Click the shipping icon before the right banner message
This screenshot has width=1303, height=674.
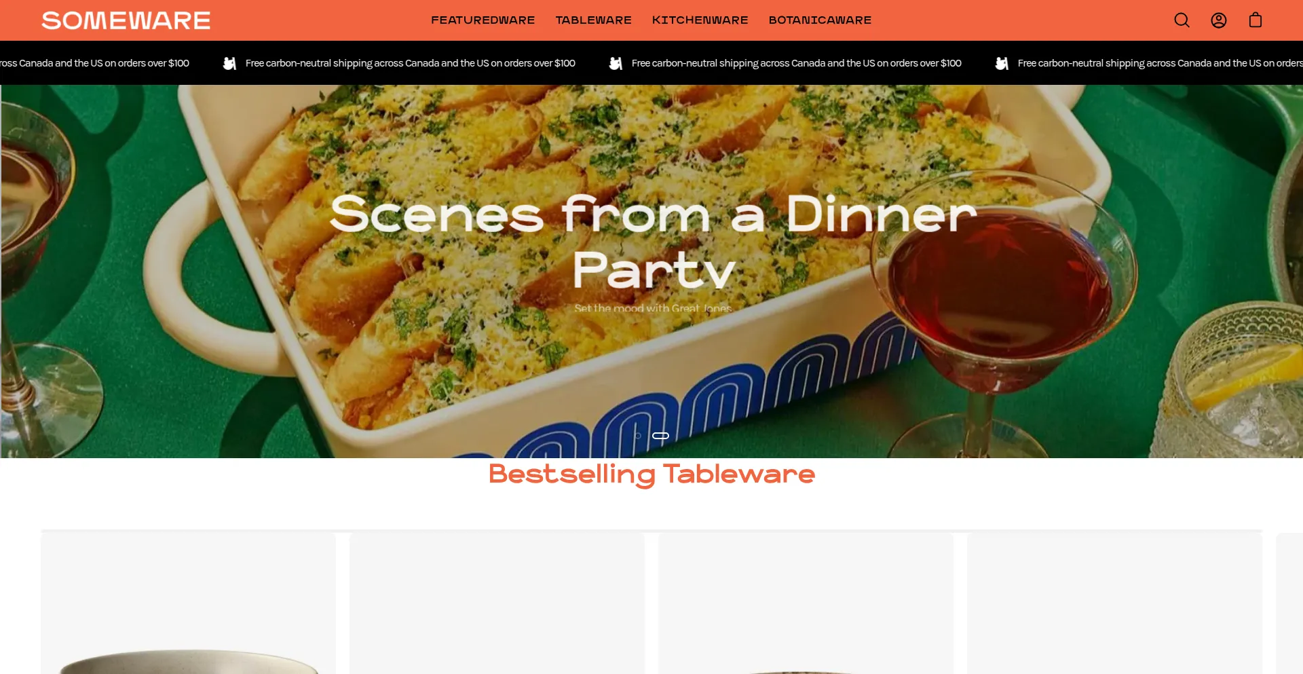click(x=1002, y=63)
